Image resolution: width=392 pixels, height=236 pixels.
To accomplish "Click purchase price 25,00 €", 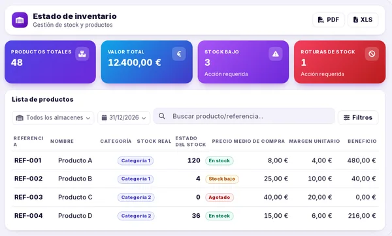I will click(276, 179).
